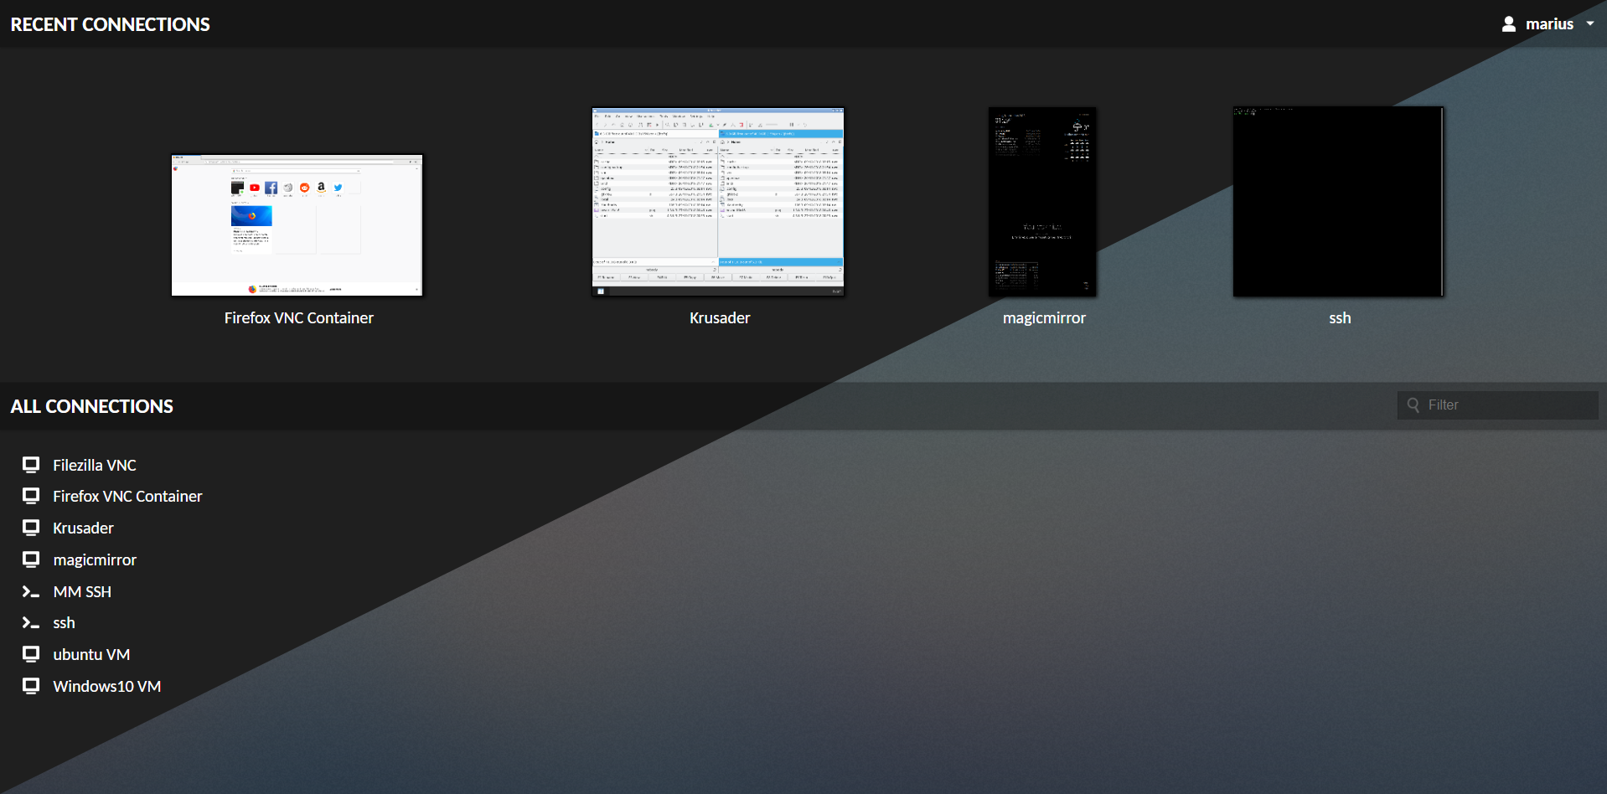Viewport: 1607px width, 794px height.
Task: Click the marius username in header
Action: pyautogui.click(x=1549, y=24)
